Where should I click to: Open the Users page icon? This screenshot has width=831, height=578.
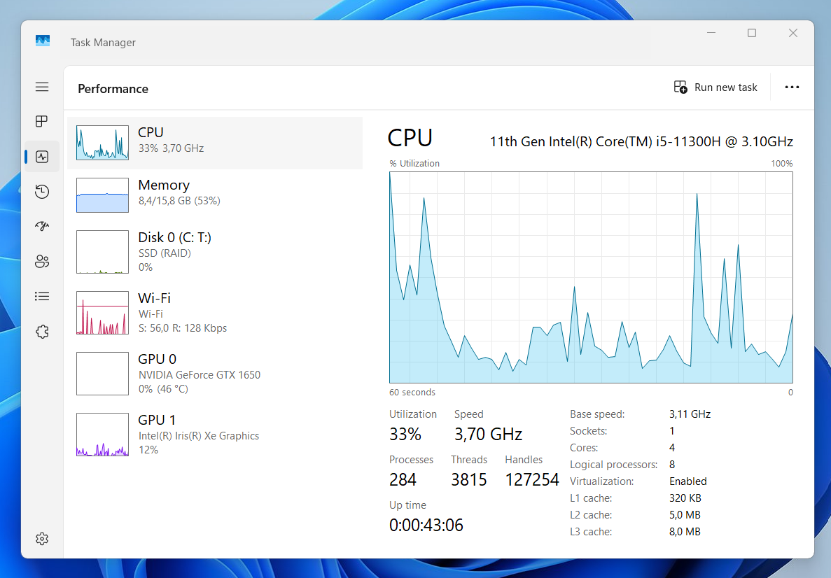click(x=42, y=261)
